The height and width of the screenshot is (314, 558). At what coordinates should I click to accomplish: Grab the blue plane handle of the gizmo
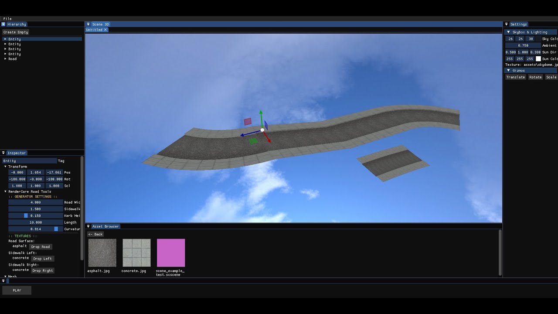(266, 126)
